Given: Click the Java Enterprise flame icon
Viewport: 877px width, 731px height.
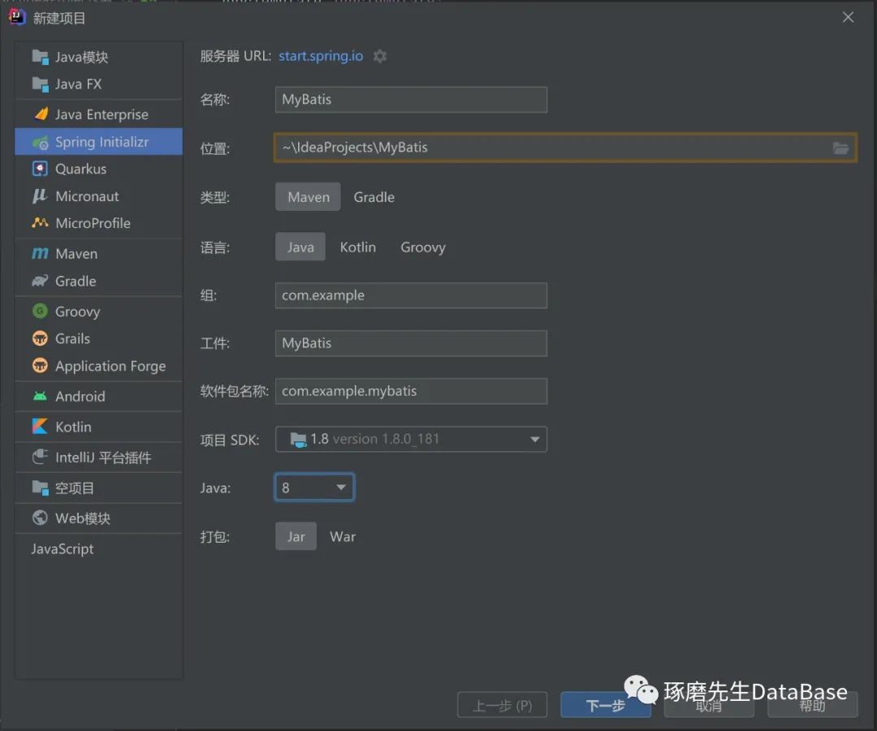Looking at the screenshot, I should 41,114.
